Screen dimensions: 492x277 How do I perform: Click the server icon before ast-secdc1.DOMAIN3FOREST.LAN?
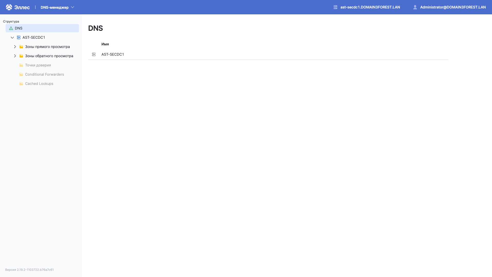335,7
